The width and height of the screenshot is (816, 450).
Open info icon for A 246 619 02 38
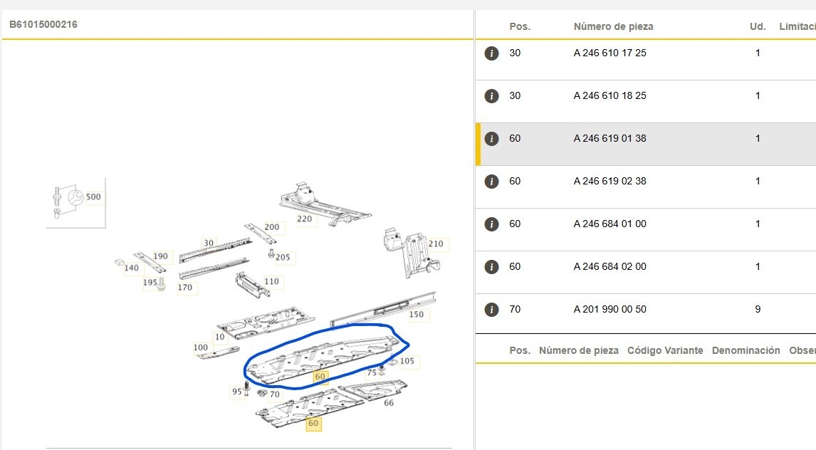tap(491, 182)
